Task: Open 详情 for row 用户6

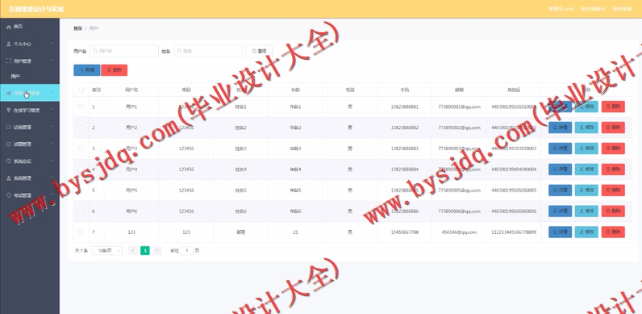Action: click(x=560, y=211)
